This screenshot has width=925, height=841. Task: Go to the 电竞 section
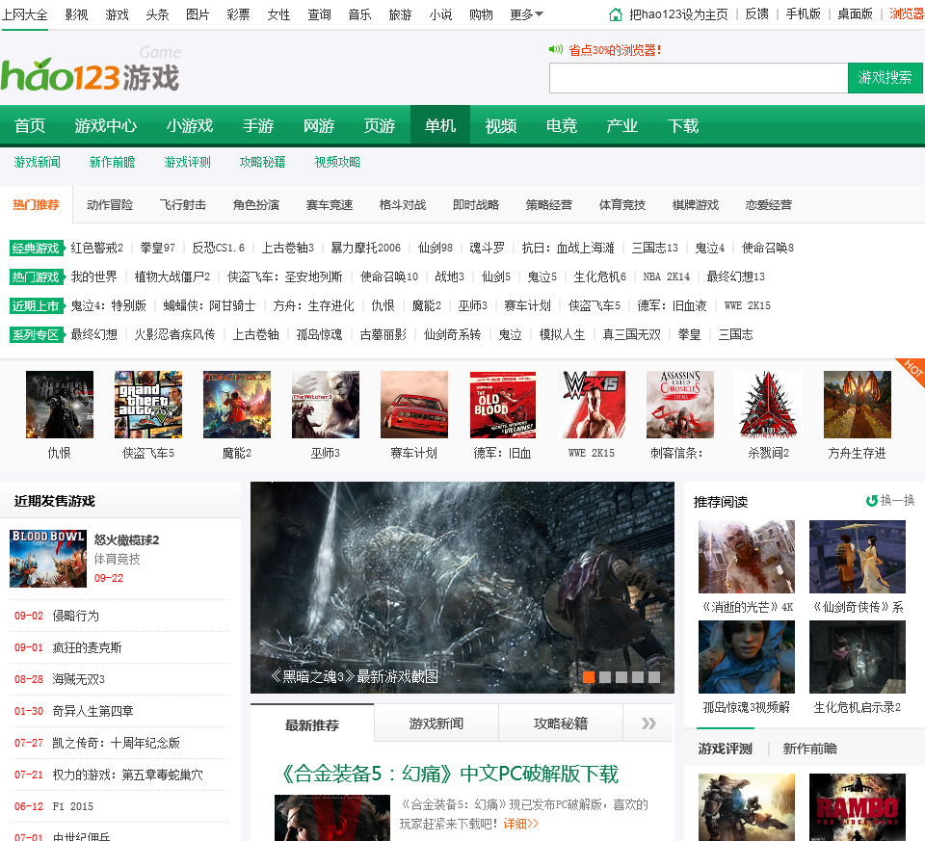pos(561,125)
